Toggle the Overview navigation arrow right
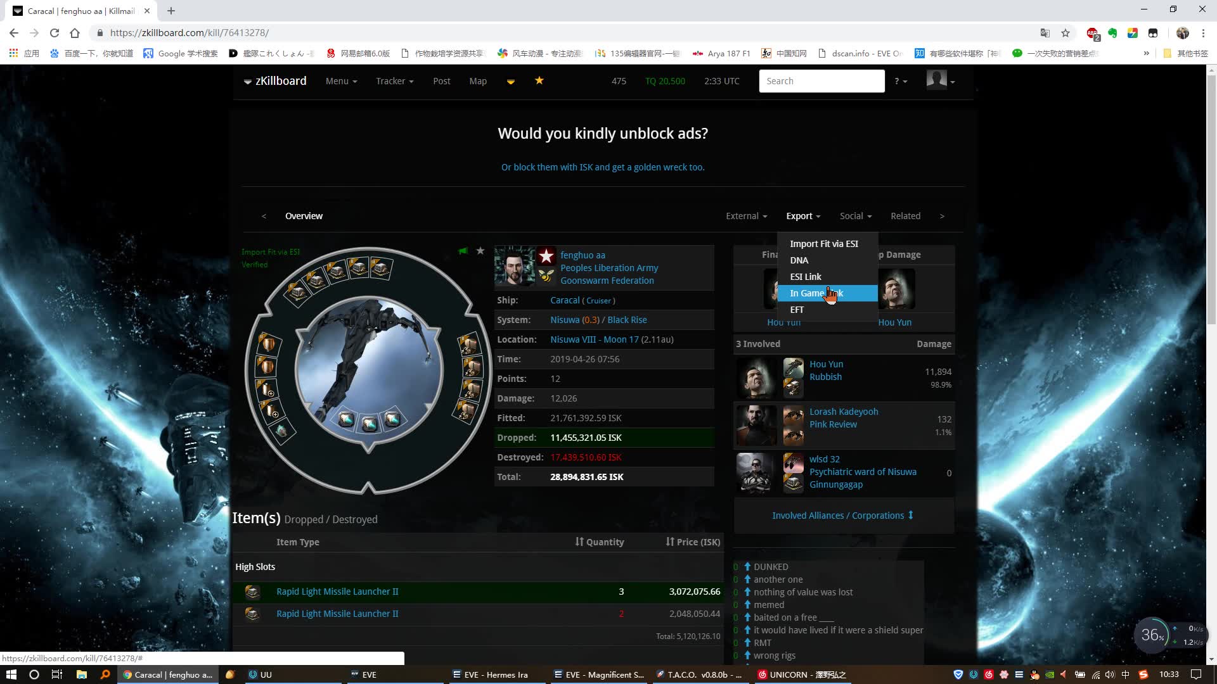The width and height of the screenshot is (1217, 684). point(943,215)
